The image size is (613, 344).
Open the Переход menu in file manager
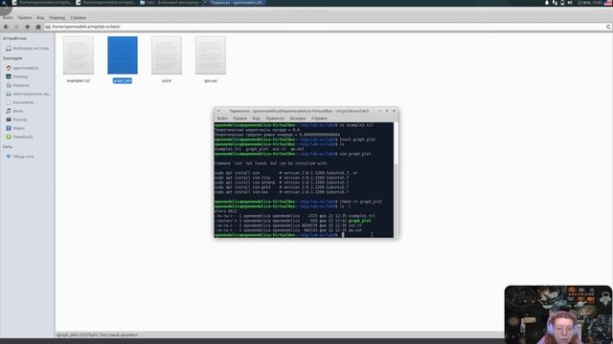[57, 17]
